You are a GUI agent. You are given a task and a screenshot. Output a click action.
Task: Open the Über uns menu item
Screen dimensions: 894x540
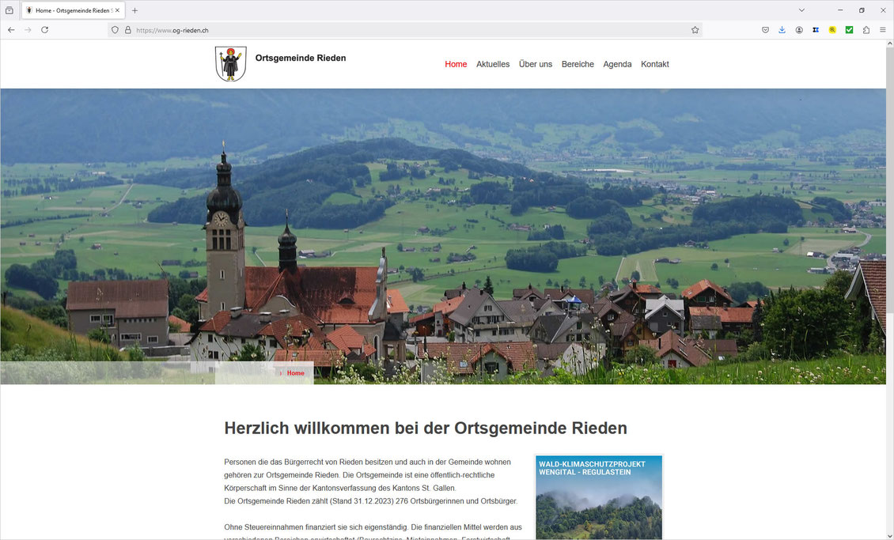(x=536, y=64)
